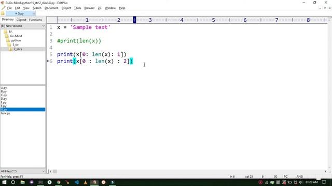
Task: Open File Explorer from the taskbar
Action: (x=22, y=182)
